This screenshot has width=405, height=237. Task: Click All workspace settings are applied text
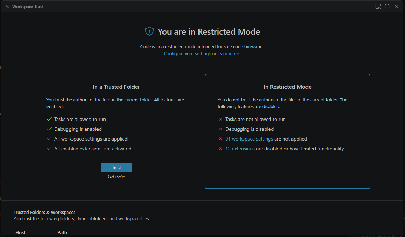91,139
